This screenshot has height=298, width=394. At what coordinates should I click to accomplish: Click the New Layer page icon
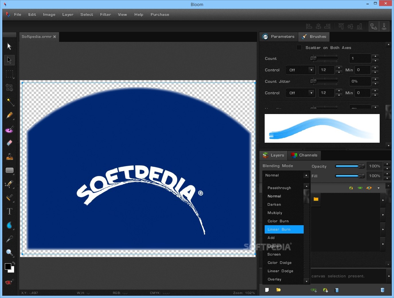point(267,290)
